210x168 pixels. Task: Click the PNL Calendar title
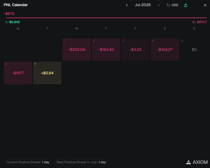pos(16,5)
